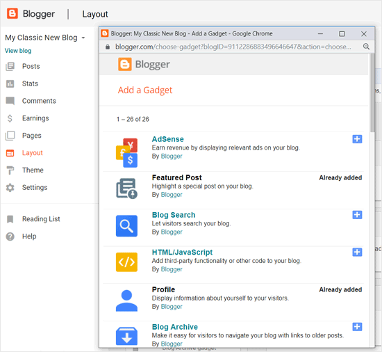Click the padlock site security icon
The height and width of the screenshot is (352, 382).
coord(108,47)
